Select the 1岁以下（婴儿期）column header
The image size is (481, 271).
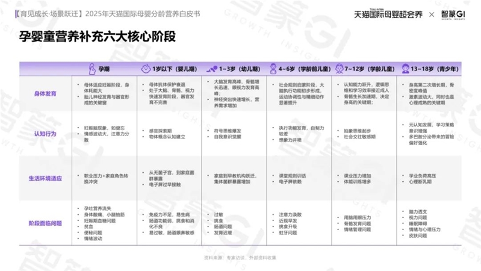[175, 69]
